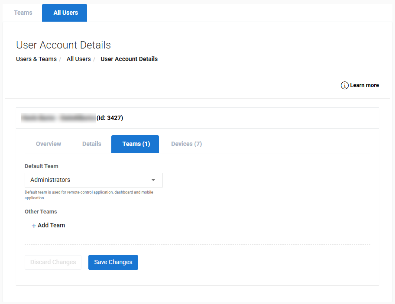This screenshot has width=395, height=304.
Task: Click the Other Teams section label
Action: [41, 212]
